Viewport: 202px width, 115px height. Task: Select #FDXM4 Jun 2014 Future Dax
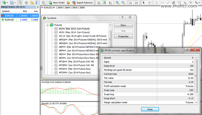(74, 73)
